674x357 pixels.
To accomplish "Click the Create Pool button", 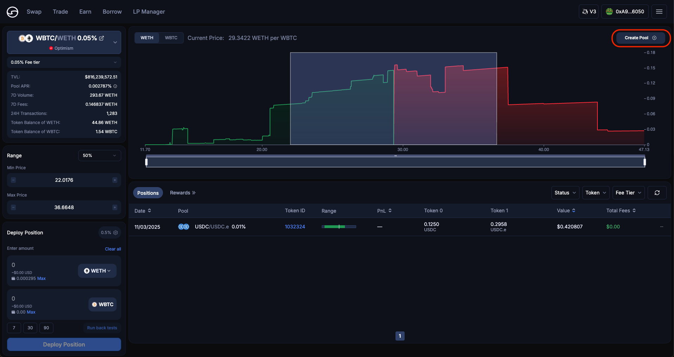I will [640, 38].
